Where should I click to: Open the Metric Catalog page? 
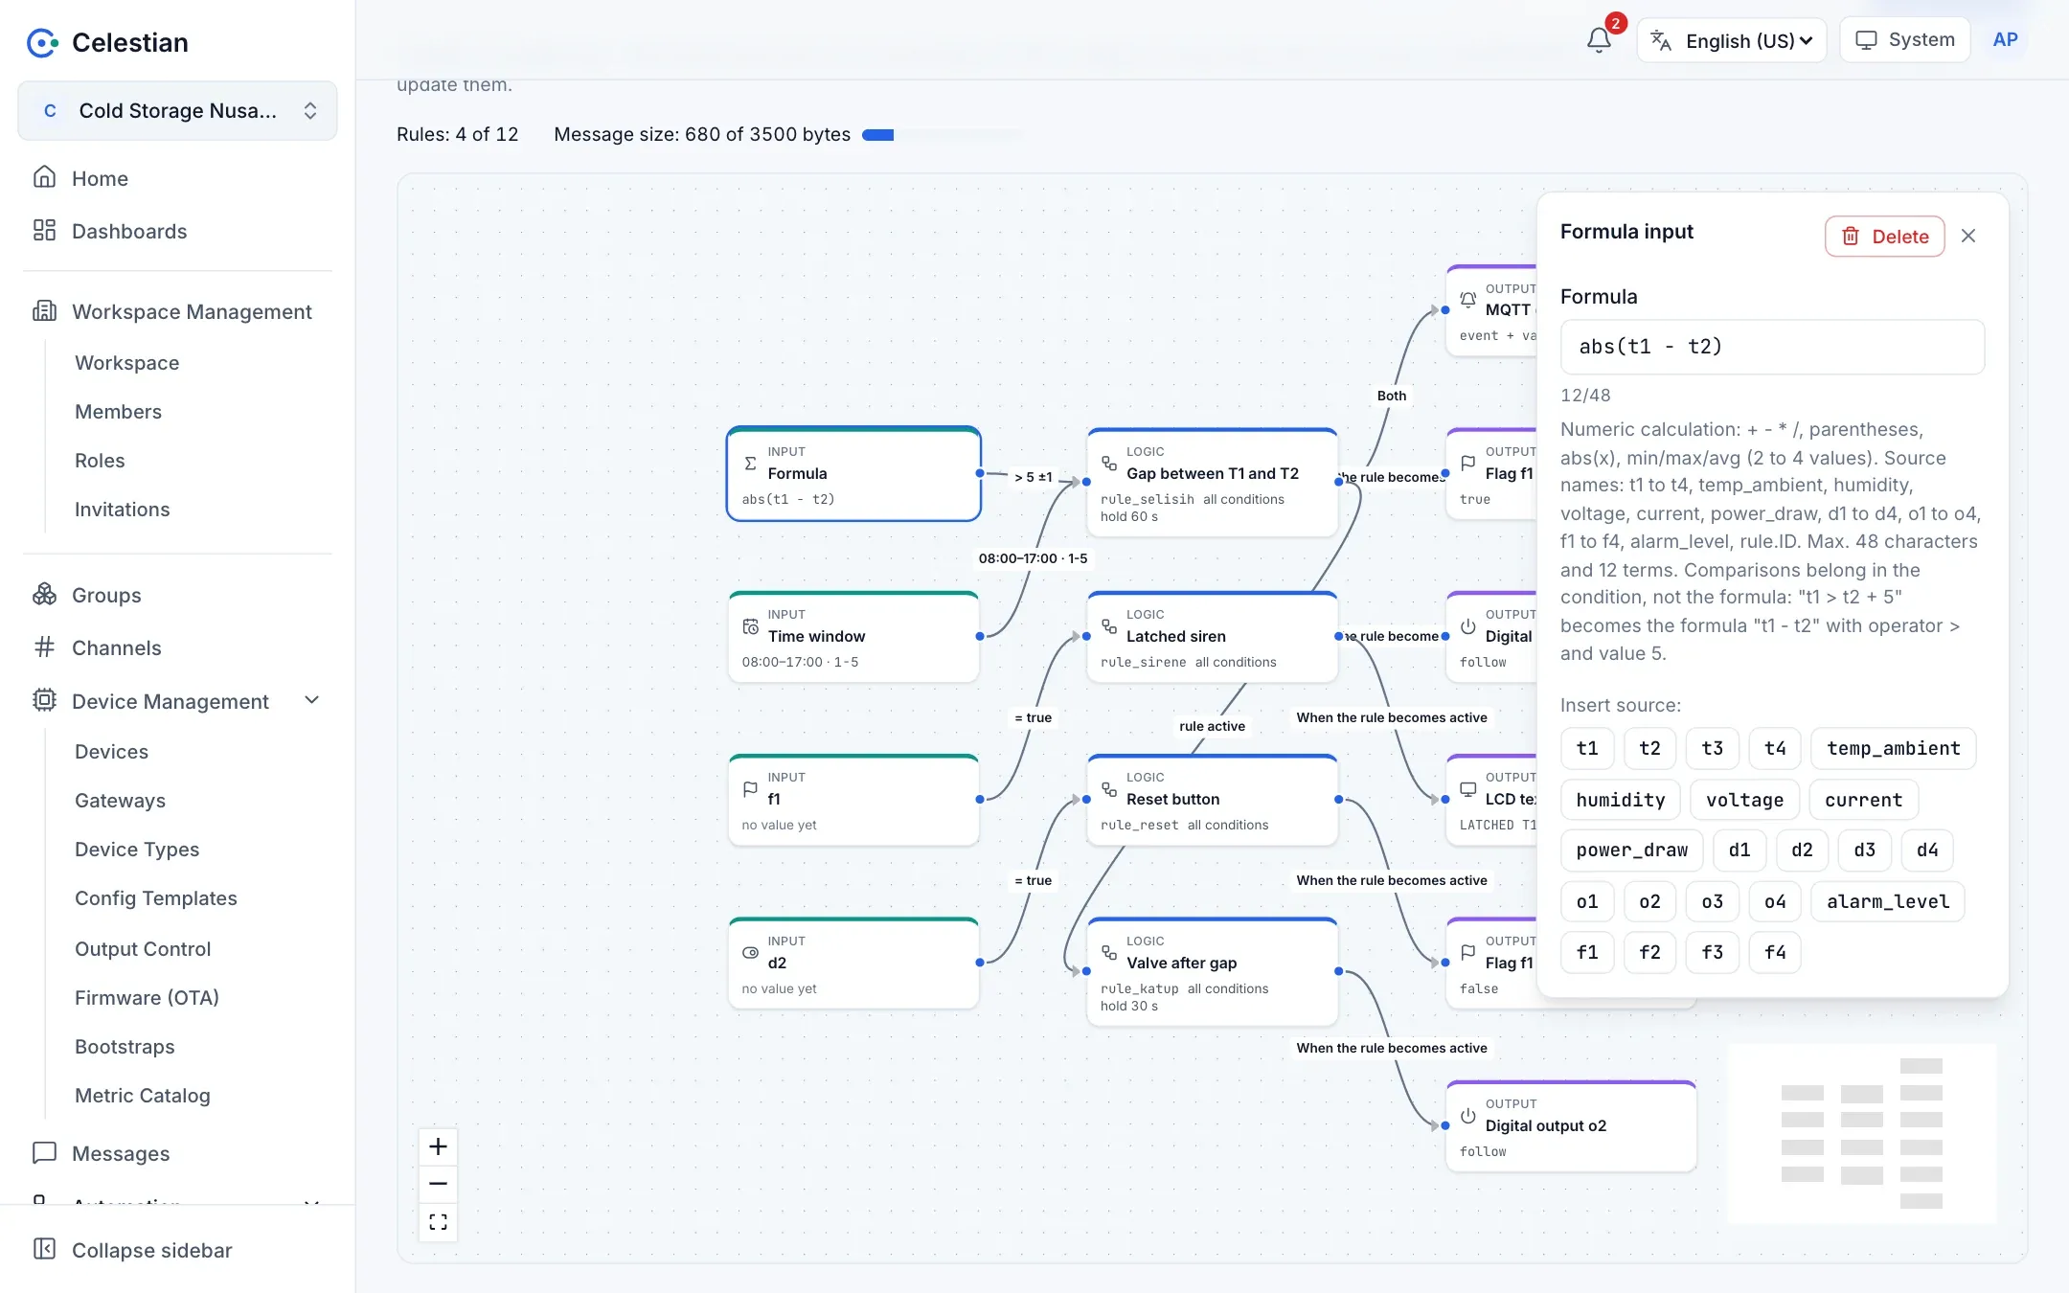(x=143, y=1095)
